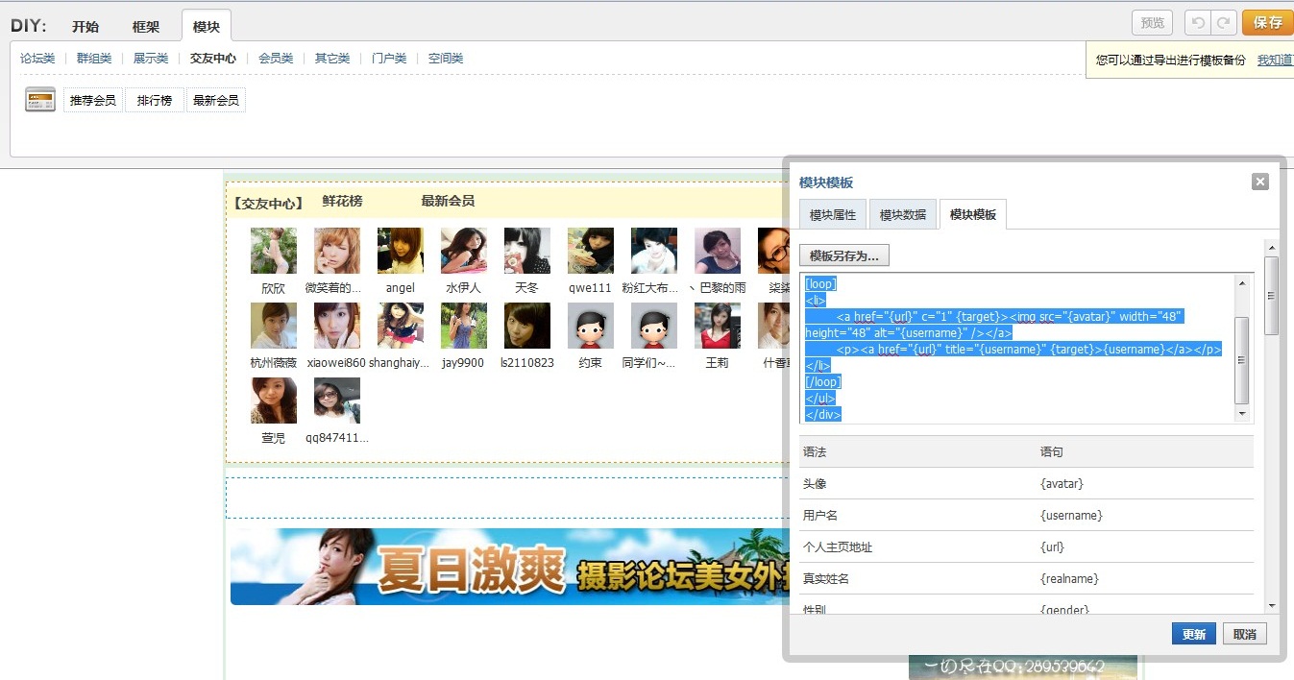1294x680 pixels.
Task: Click the 个人主页地址 row label
Action: (838, 547)
